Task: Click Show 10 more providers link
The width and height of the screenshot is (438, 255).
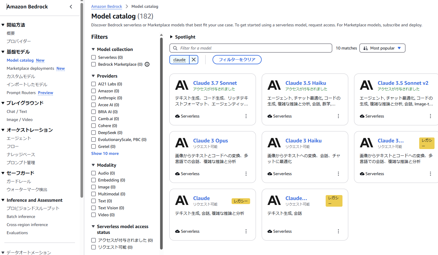Action: coord(105,153)
